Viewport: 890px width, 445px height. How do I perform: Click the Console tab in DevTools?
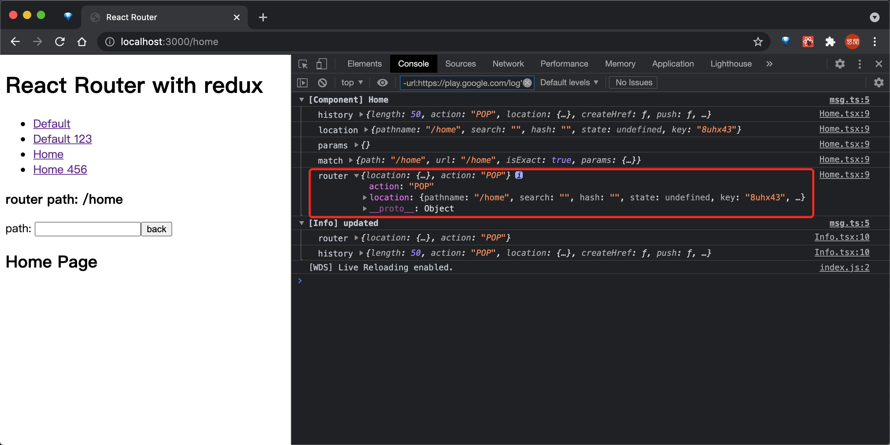click(x=413, y=63)
